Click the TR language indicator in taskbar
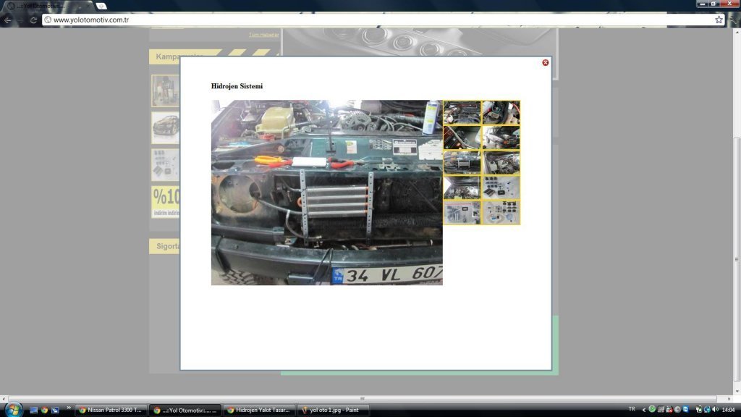 point(632,409)
